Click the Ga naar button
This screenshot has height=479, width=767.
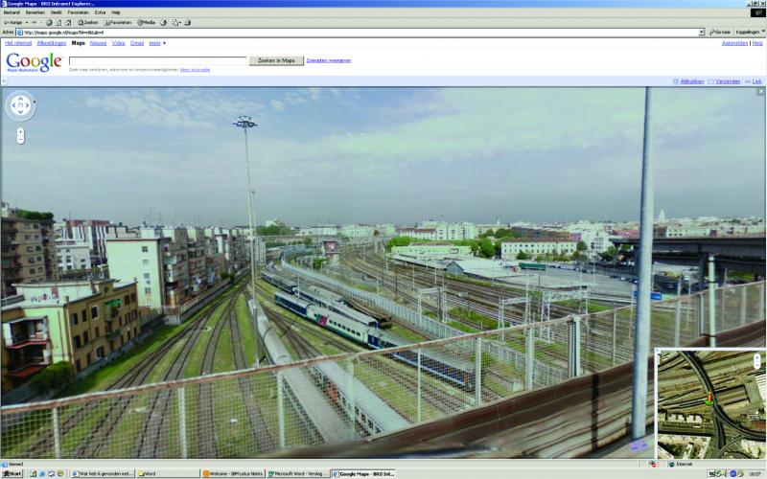(x=720, y=33)
